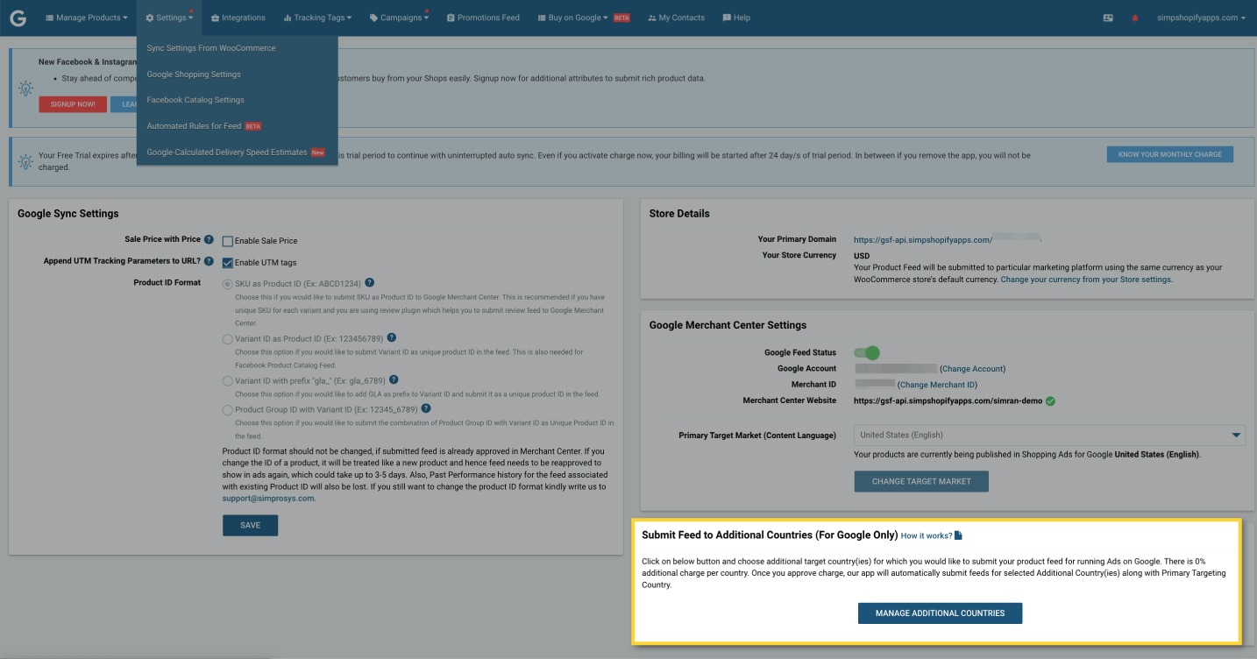Click KNOW YOUR MONTHLY CHARGE button
Viewport: 1257px width, 659px height.
[x=1169, y=154]
